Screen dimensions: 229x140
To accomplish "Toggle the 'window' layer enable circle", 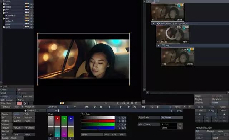I will [x=4, y=7].
